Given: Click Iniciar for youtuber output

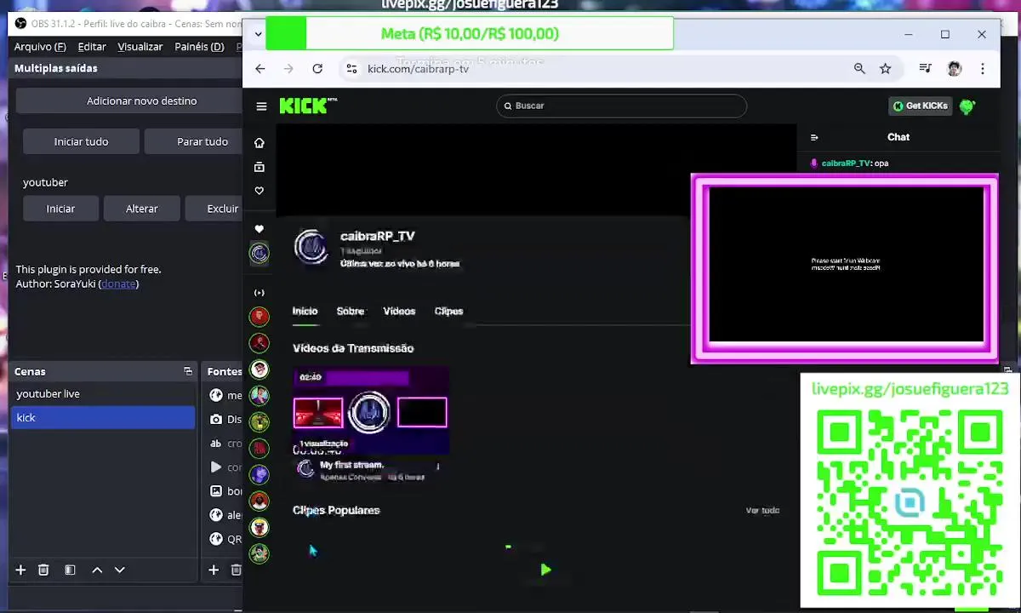Looking at the screenshot, I should coord(60,209).
